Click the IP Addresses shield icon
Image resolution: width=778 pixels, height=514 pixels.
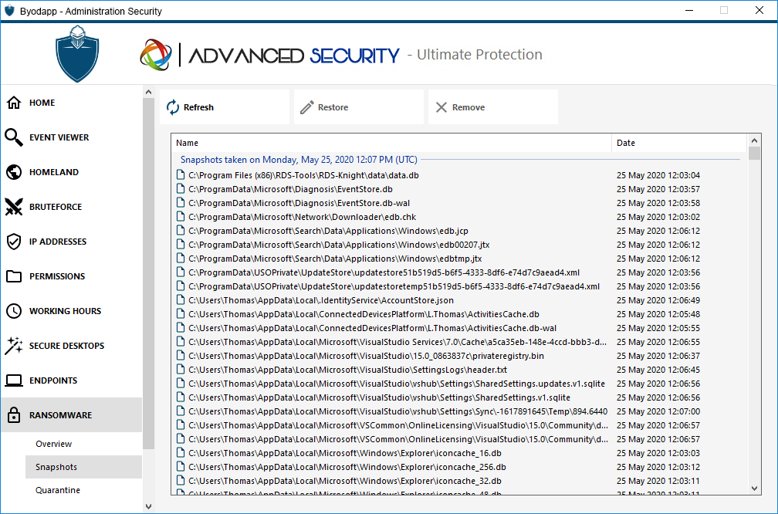click(x=14, y=242)
